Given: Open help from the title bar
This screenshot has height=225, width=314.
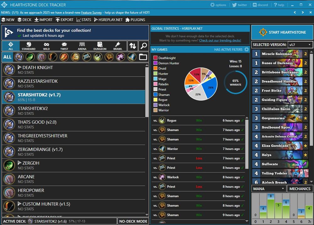Looking at the screenshot, I should pyautogui.click(x=279, y=5).
